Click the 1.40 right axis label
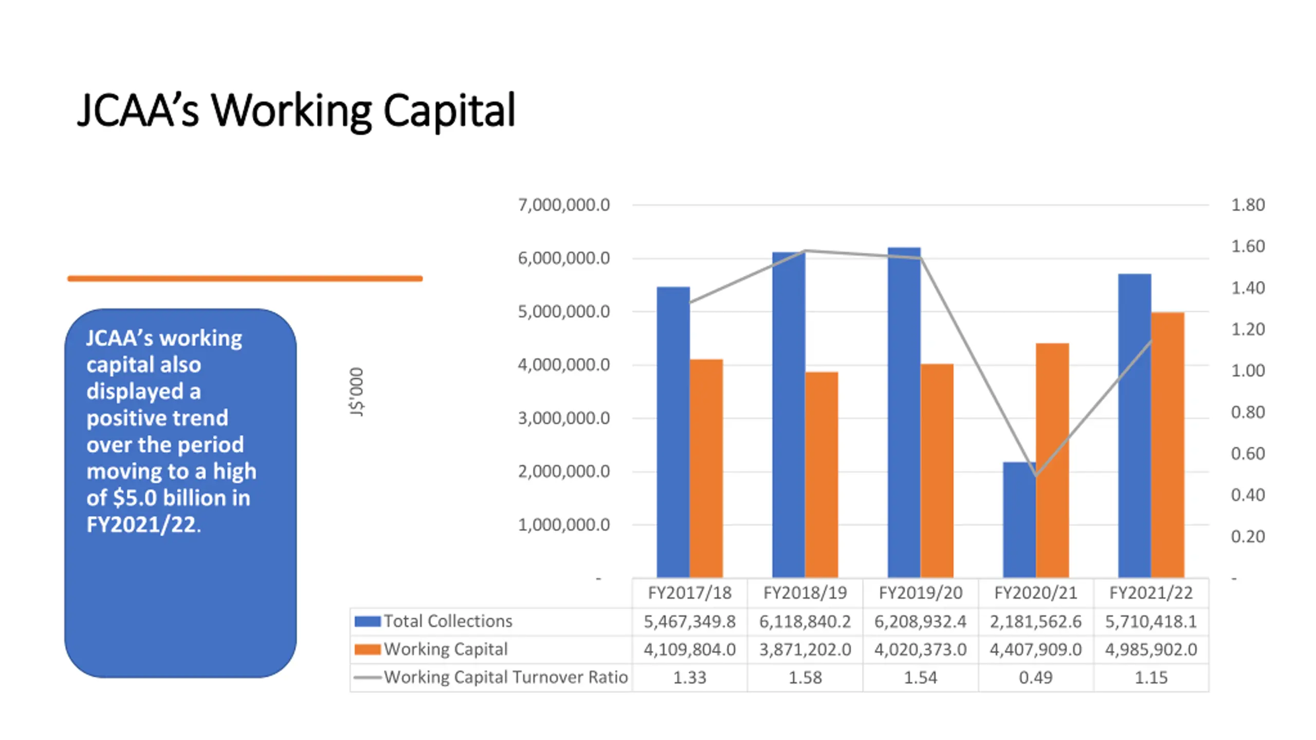 click(x=1248, y=288)
